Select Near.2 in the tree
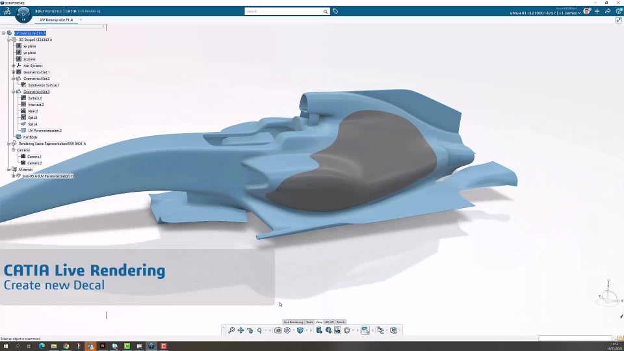624x351 pixels. (33, 111)
